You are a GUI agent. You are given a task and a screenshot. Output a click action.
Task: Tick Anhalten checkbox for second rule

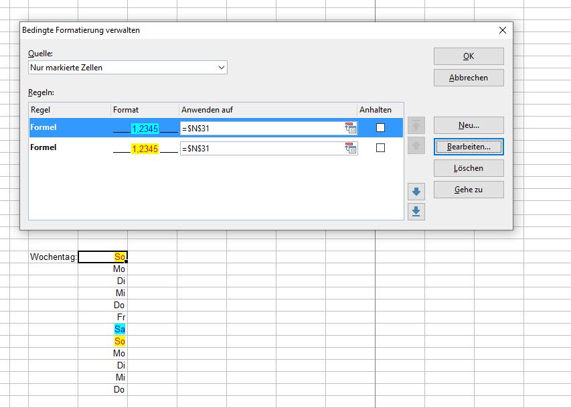point(380,148)
